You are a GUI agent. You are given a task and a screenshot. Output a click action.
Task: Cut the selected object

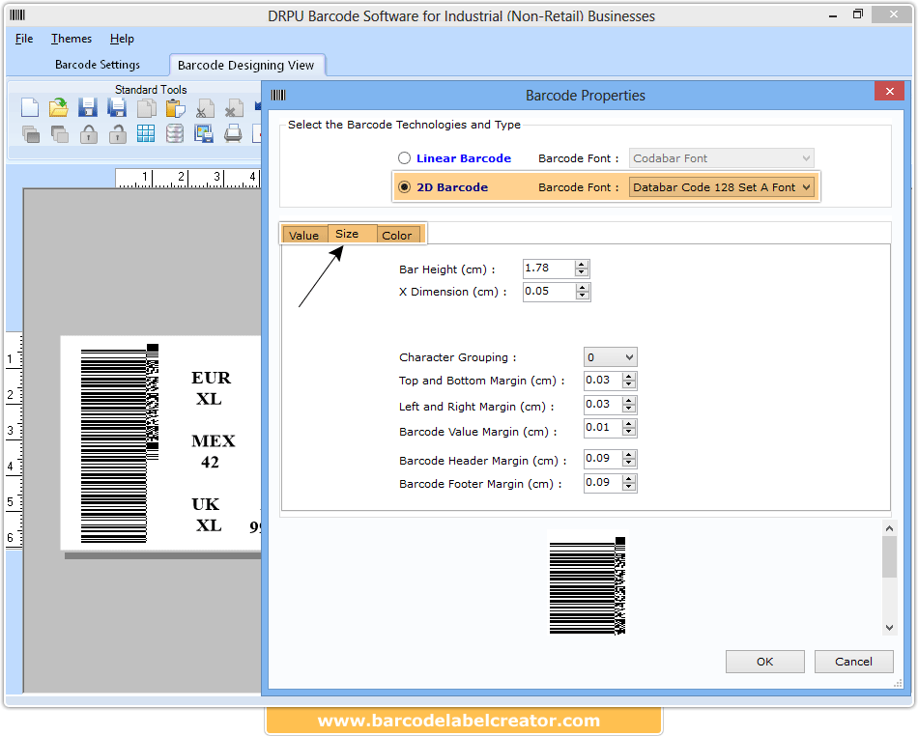tap(203, 107)
